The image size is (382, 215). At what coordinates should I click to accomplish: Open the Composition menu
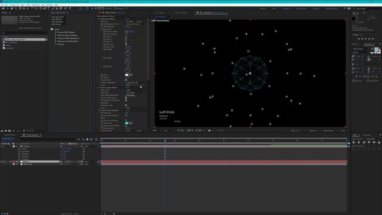point(14,5)
